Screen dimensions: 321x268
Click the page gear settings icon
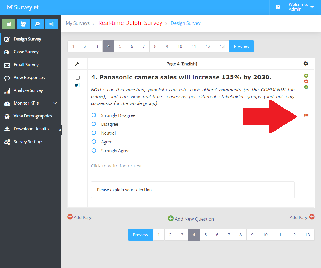pos(306,64)
